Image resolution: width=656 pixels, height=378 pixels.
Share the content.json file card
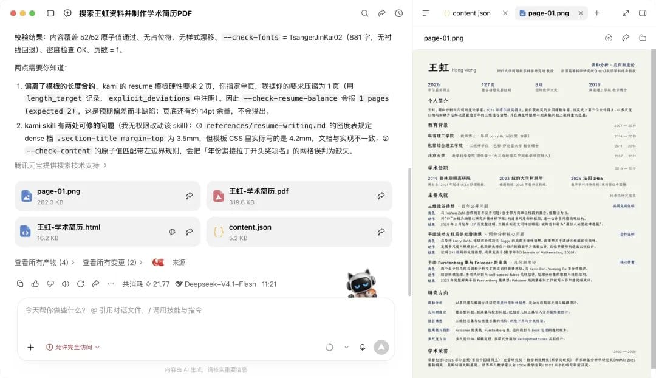pos(381,232)
